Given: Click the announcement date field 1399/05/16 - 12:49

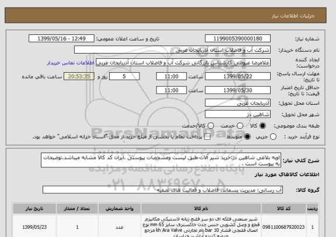Looking at the screenshot, I should click(x=61, y=38).
